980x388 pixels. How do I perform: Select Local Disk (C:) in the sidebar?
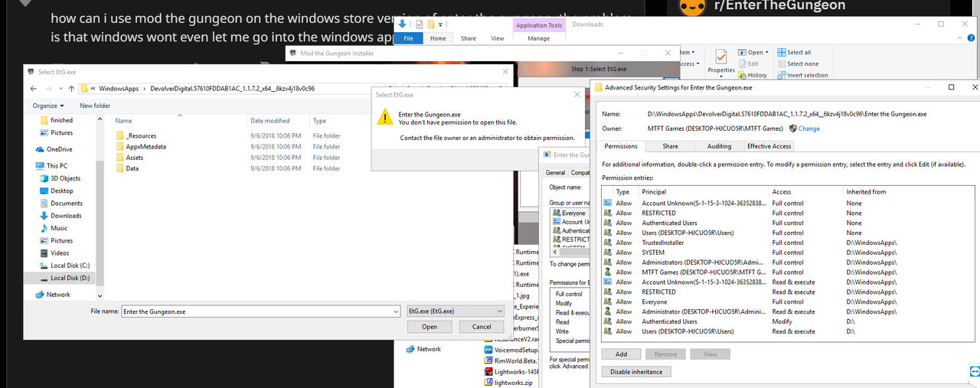click(70, 266)
